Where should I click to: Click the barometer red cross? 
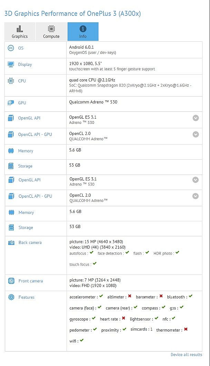[x=161, y=296]
